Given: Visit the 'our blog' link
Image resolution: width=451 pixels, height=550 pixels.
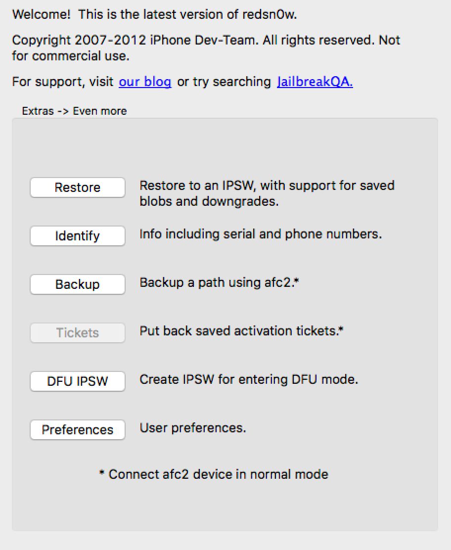Looking at the screenshot, I should [x=145, y=82].
